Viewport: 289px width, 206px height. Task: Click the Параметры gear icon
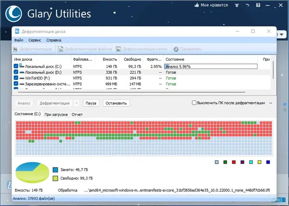click(x=176, y=49)
